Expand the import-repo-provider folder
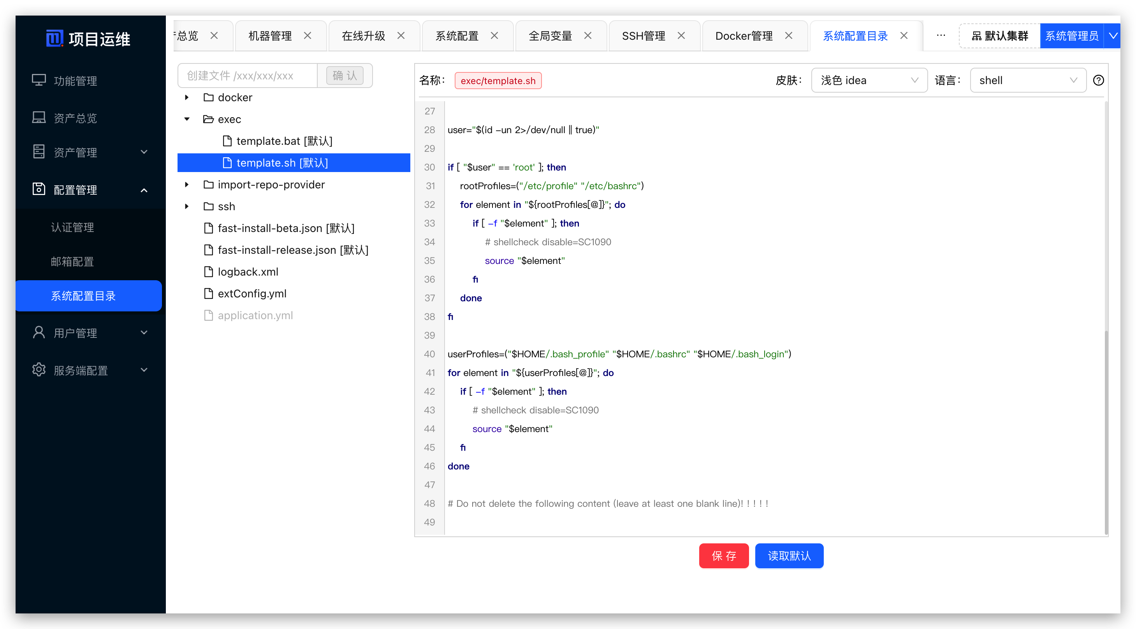This screenshot has height=629, width=1136. tap(187, 184)
